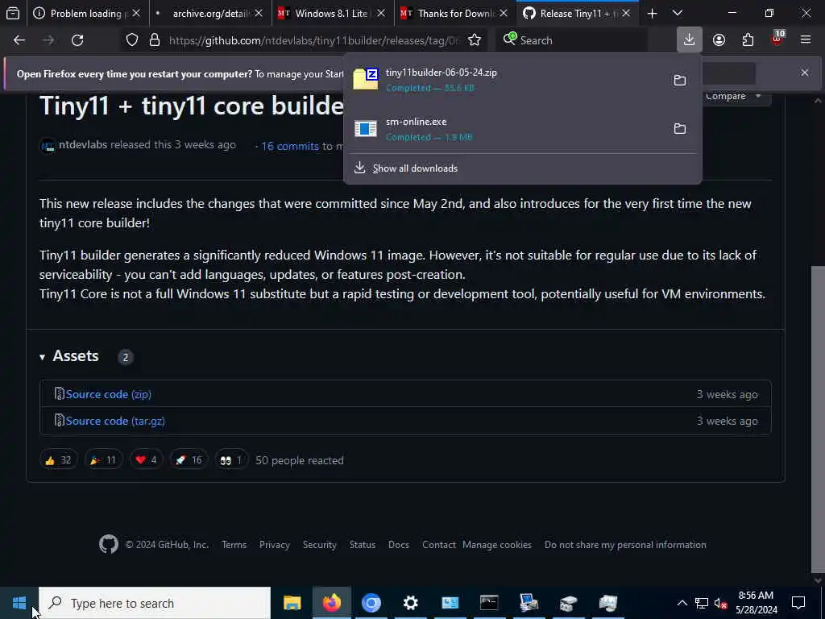The width and height of the screenshot is (825, 619).
Task: Open Settings gear on taskbar
Action: click(x=410, y=603)
